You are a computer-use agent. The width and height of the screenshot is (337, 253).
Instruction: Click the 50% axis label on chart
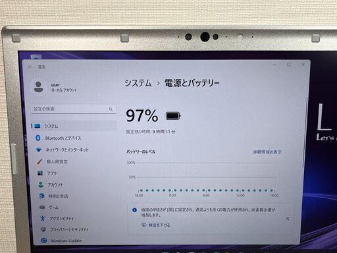click(x=132, y=177)
